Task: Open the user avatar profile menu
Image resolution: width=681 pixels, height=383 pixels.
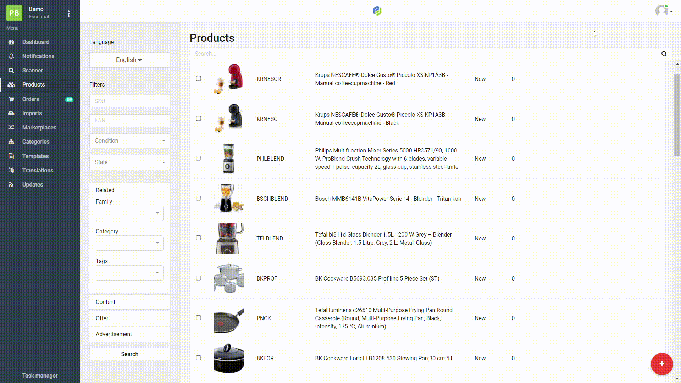Action: coord(664,11)
